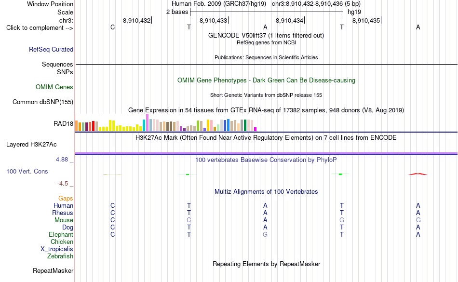Screen dimensions: 458x282
Task: Click the RAD18 gene expression label
Action: (x=63, y=123)
